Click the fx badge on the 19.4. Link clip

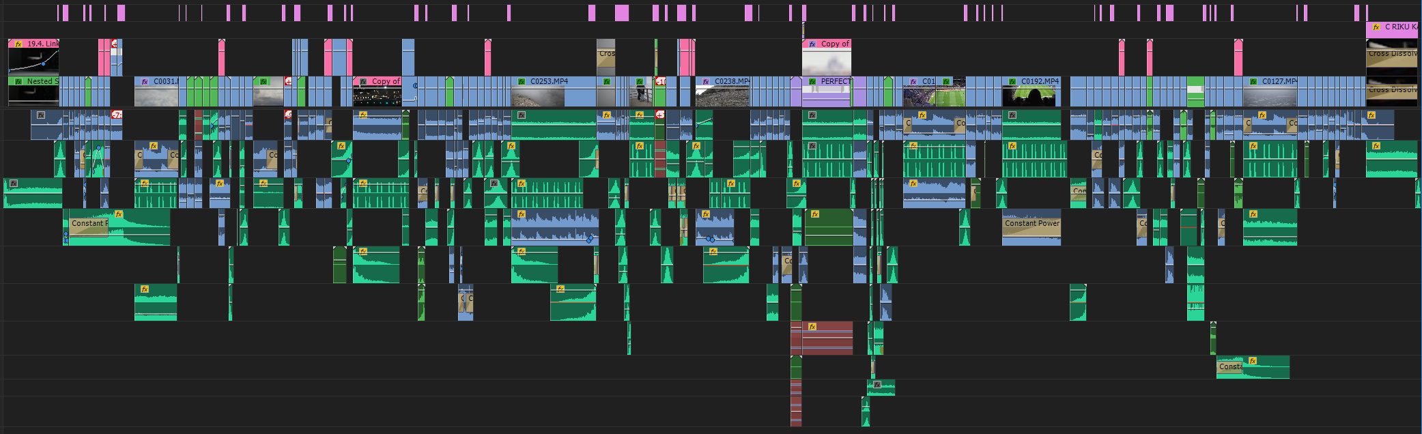18,44
